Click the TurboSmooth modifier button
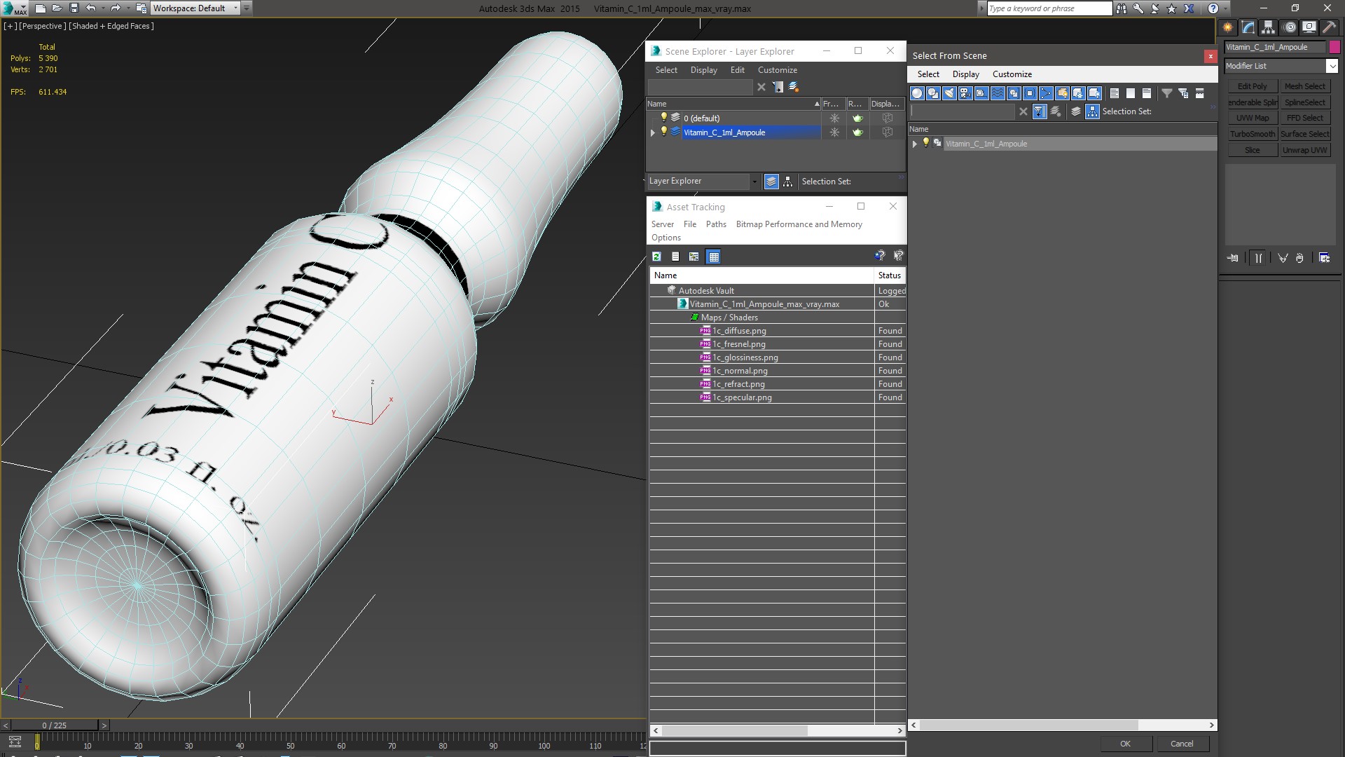Image resolution: width=1345 pixels, height=757 pixels. point(1252,134)
